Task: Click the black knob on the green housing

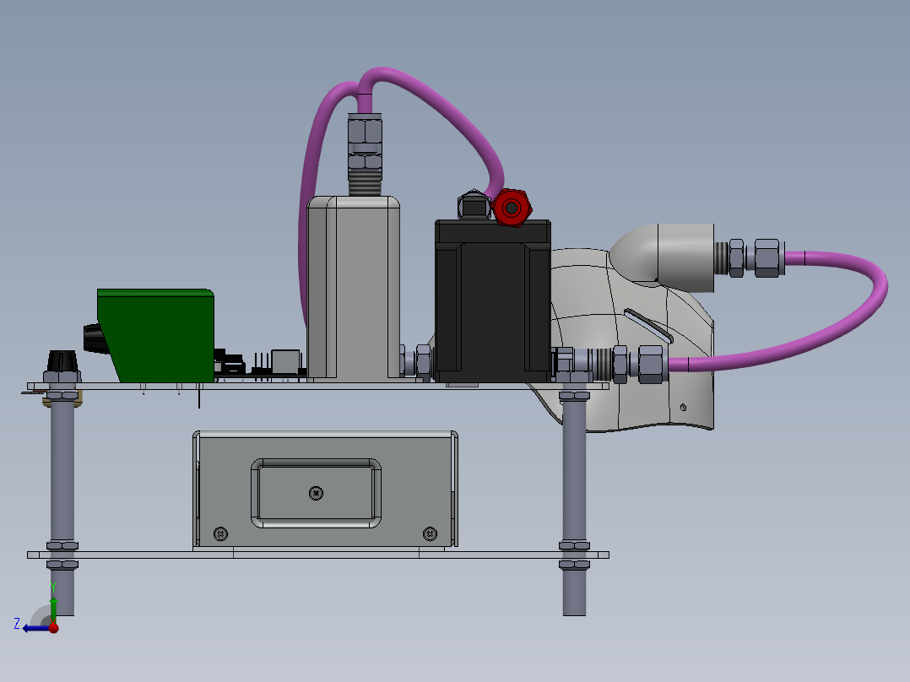Action: click(x=95, y=339)
